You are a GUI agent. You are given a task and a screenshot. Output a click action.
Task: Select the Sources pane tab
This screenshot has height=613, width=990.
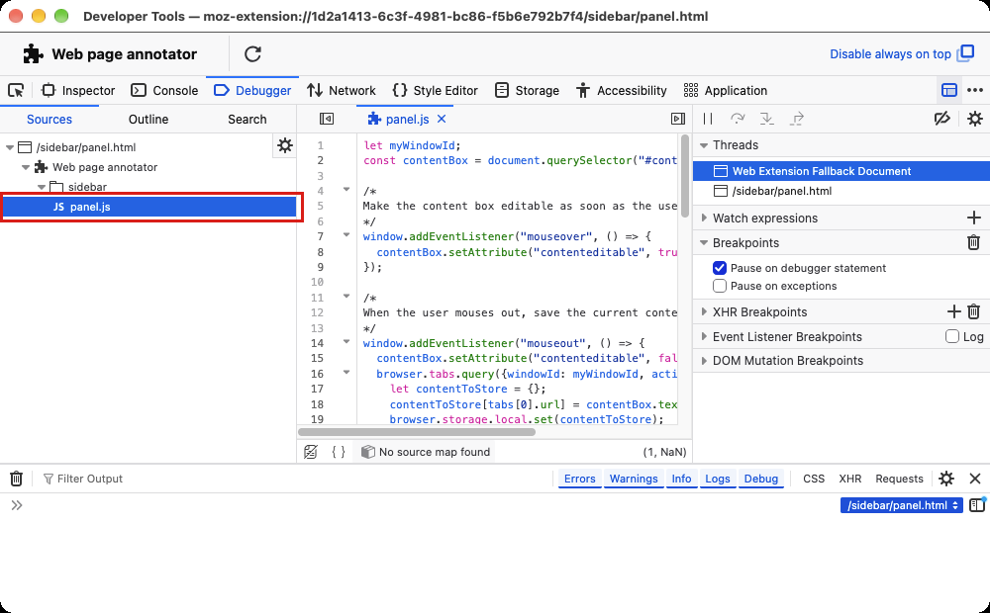[x=49, y=120]
